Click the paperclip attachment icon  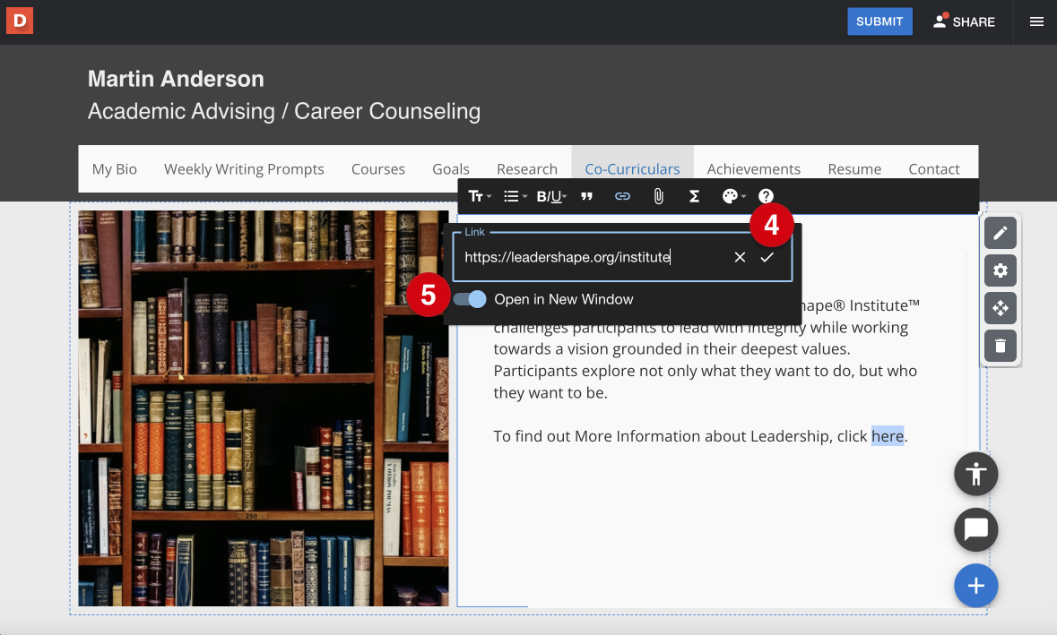pos(659,196)
